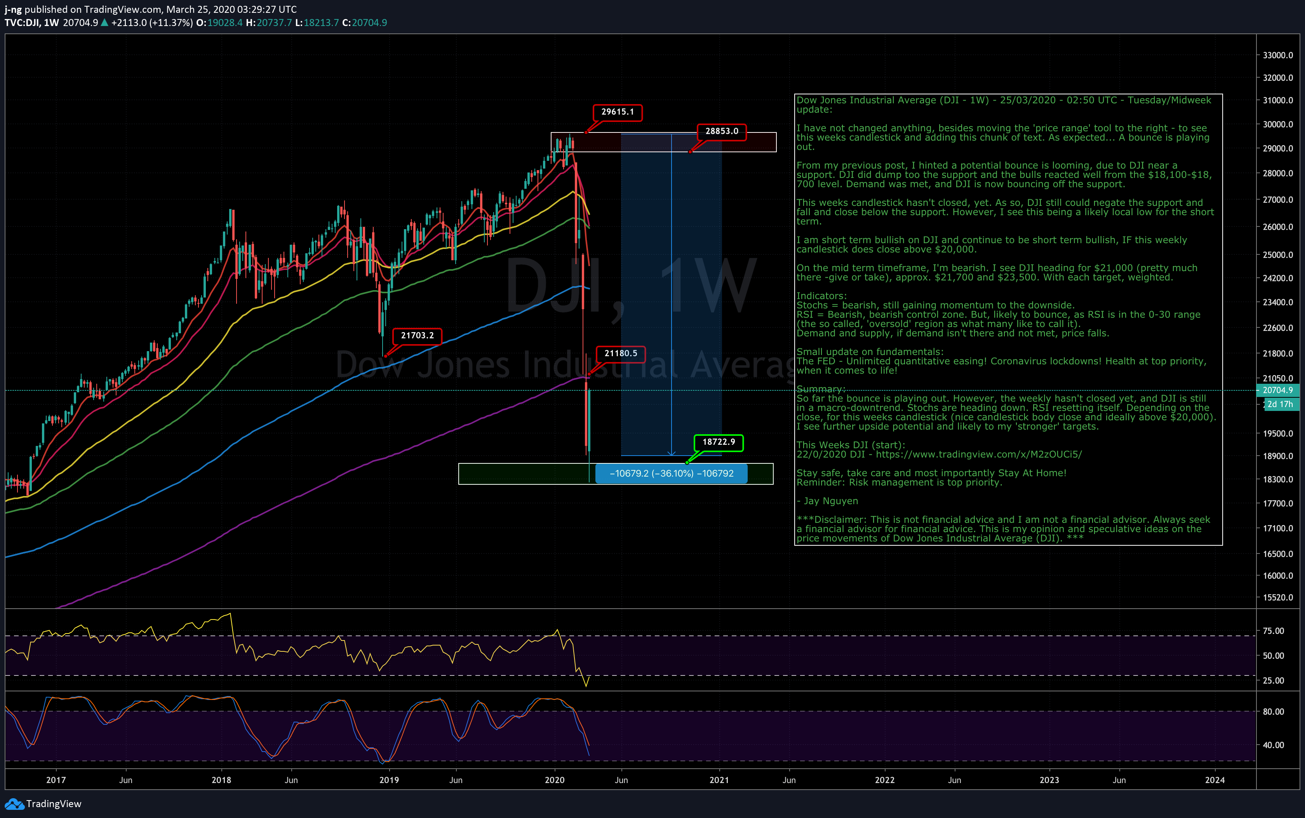1305x818 pixels.
Task: Click the TradingView logo icon
Action: pyautogui.click(x=14, y=804)
